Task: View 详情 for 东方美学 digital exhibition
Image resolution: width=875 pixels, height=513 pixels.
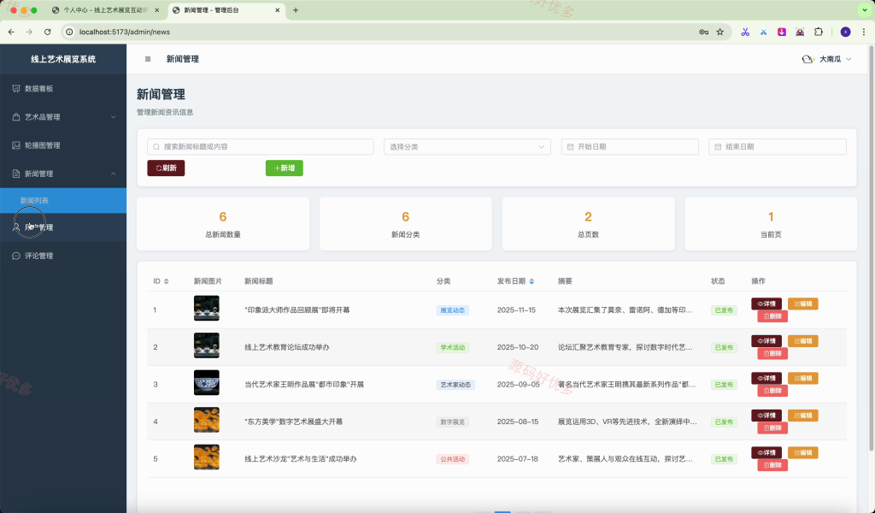Action: pyautogui.click(x=766, y=416)
